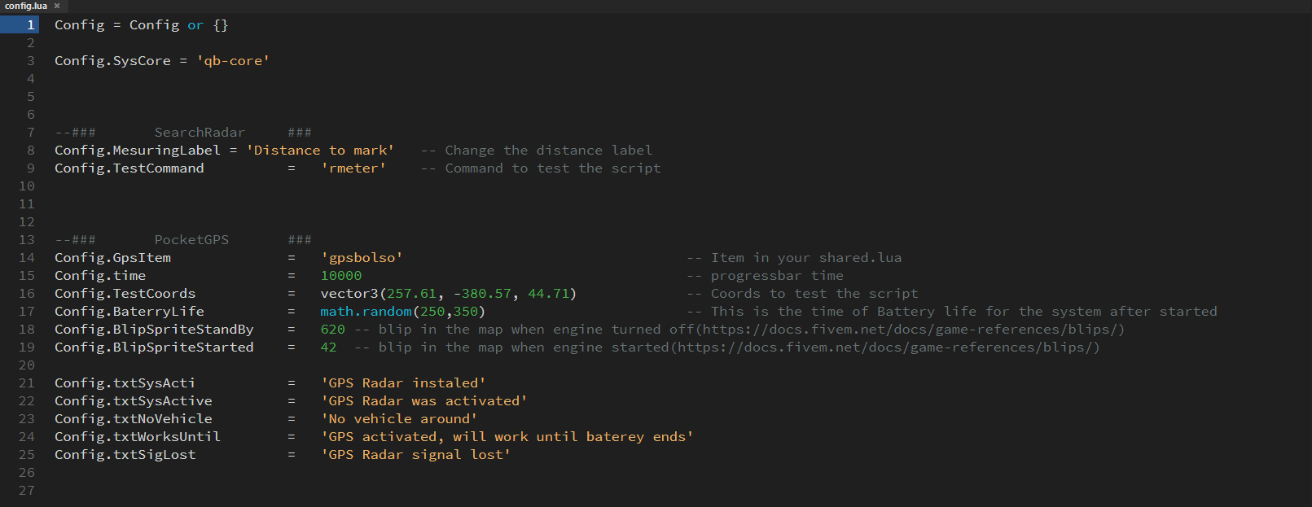
Task: Click the 'rmeter' test command string
Action: 353,168
